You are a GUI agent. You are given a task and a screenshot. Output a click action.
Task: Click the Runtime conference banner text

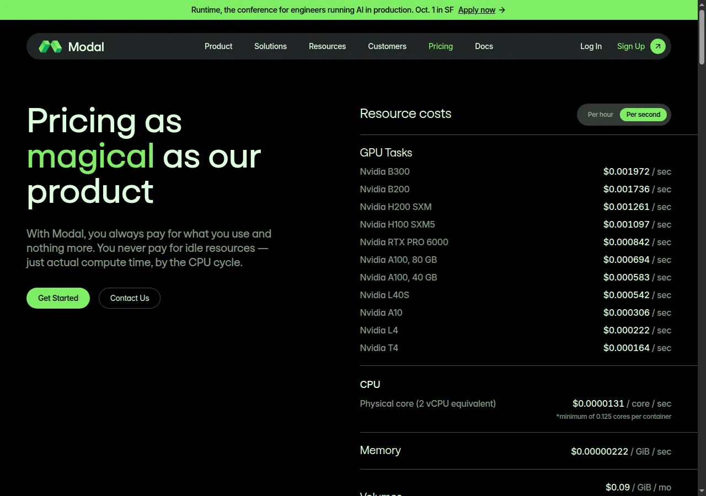322,10
